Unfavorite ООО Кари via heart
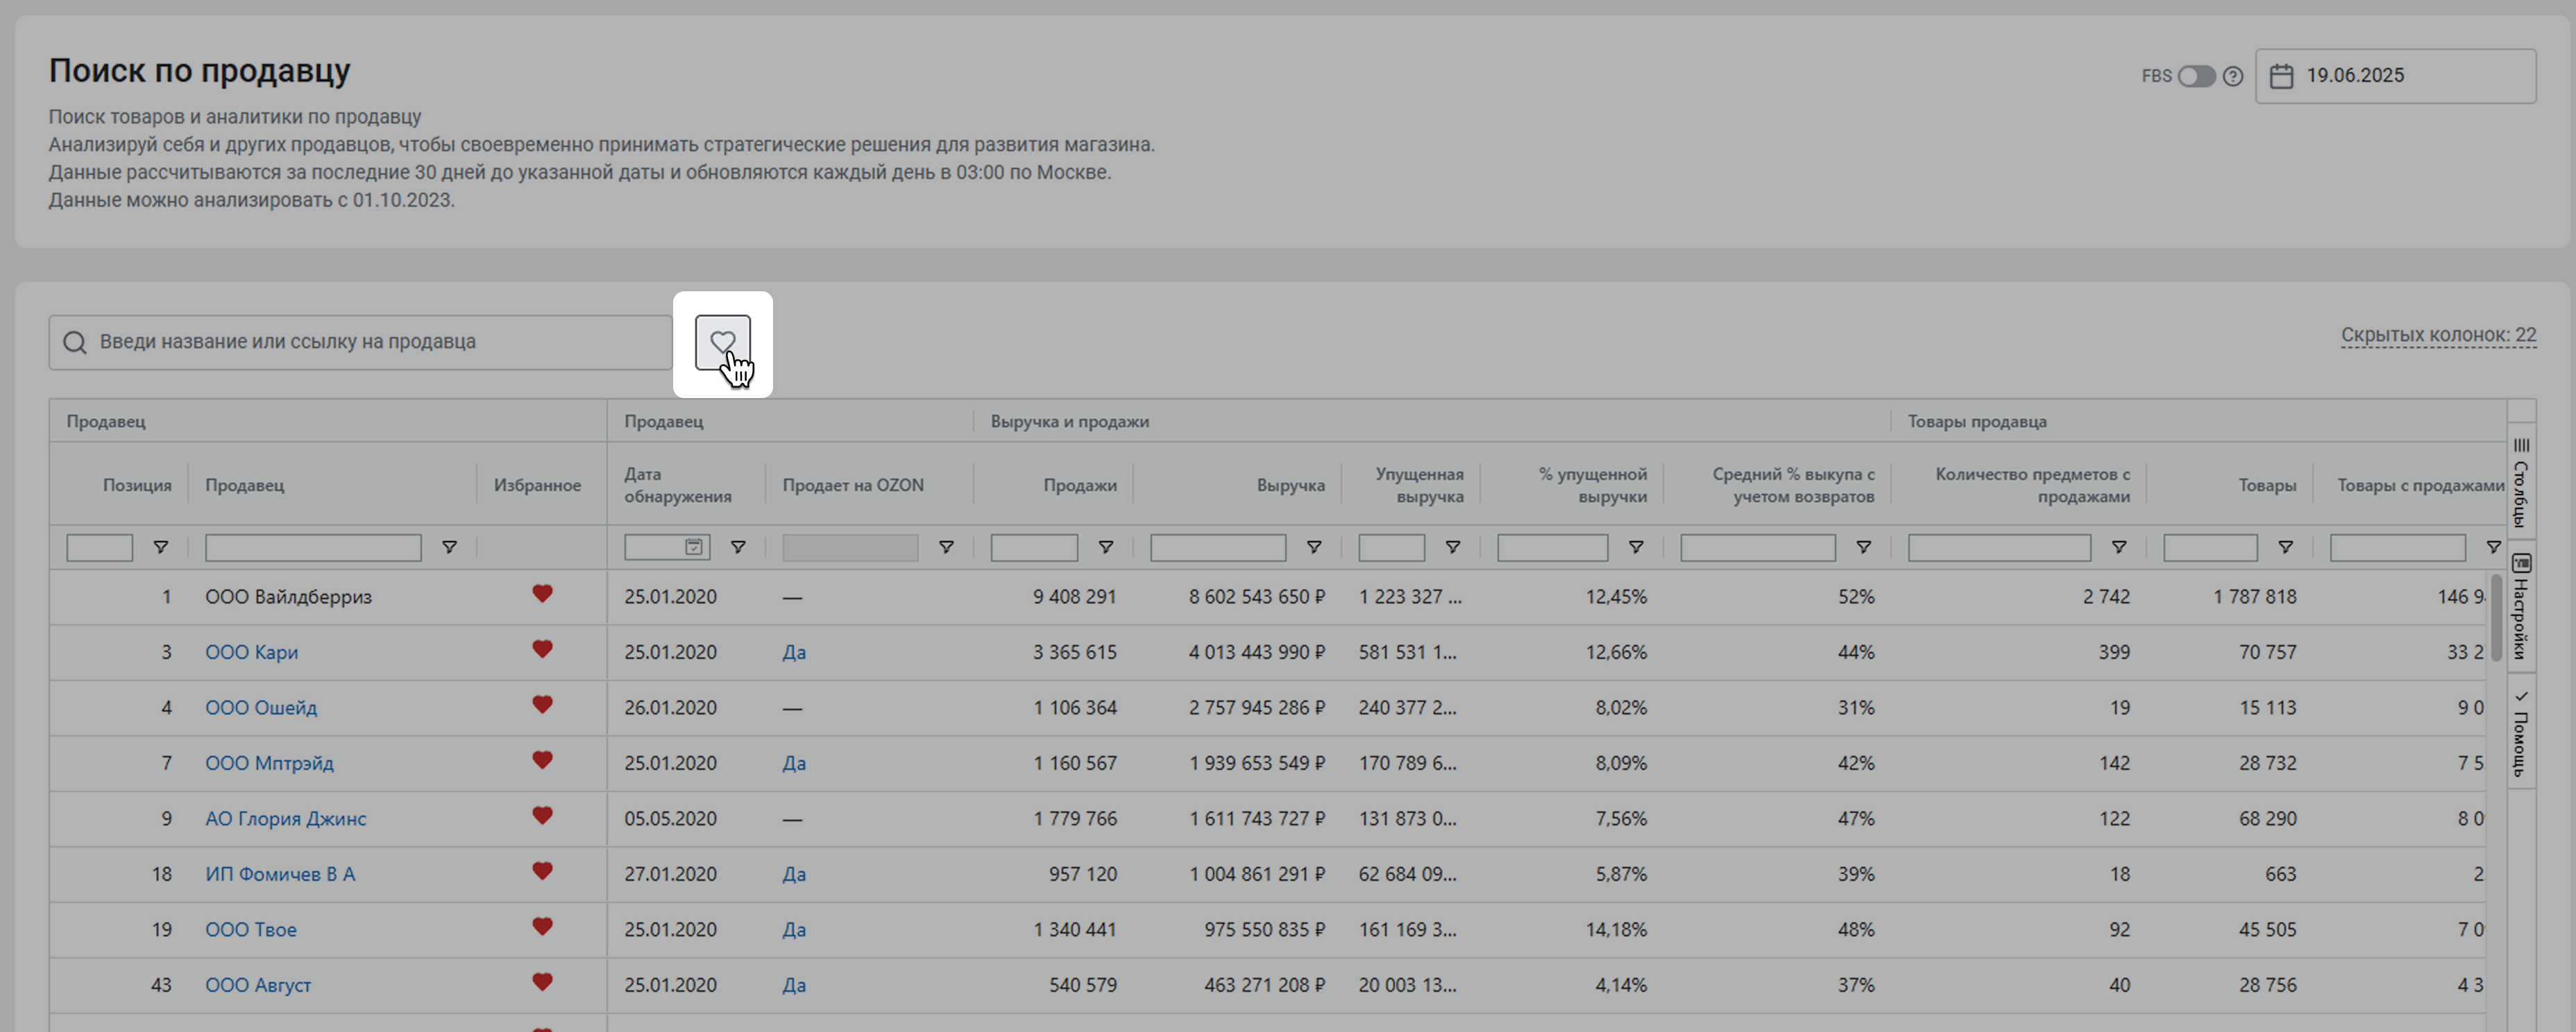Image resolution: width=2576 pixels, height=1032 pixels. [x=542, y=649]
